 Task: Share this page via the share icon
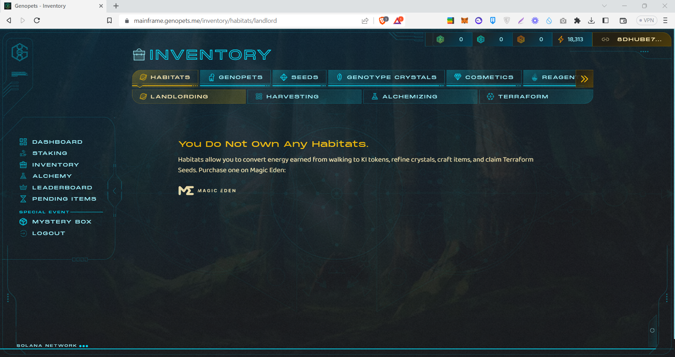(x=365, y=21)
